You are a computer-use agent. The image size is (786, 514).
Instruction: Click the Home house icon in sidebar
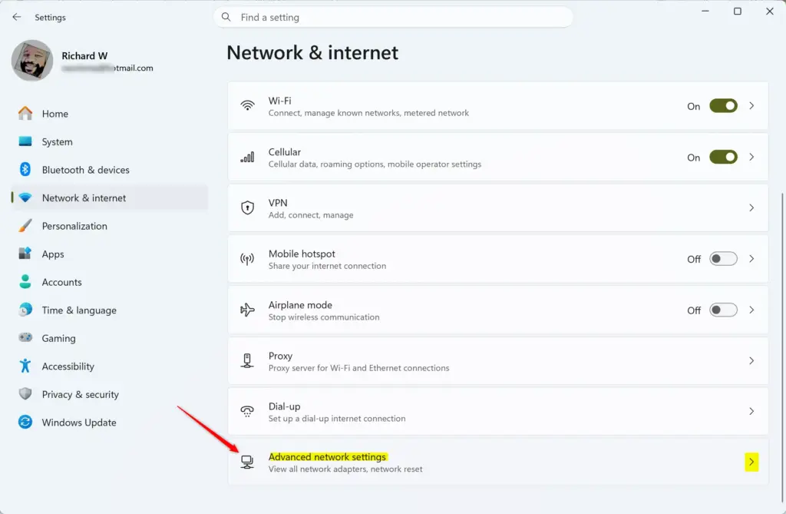pyautogui.click(x=25, y=114)
